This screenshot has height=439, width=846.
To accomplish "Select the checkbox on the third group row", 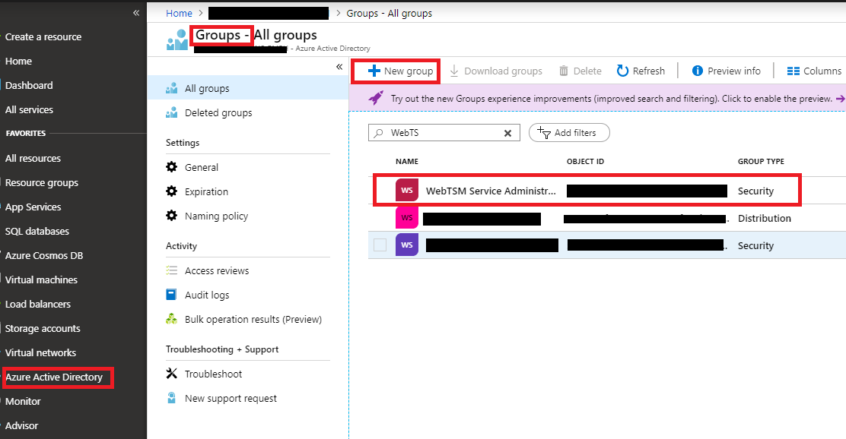I will [380, 245].
